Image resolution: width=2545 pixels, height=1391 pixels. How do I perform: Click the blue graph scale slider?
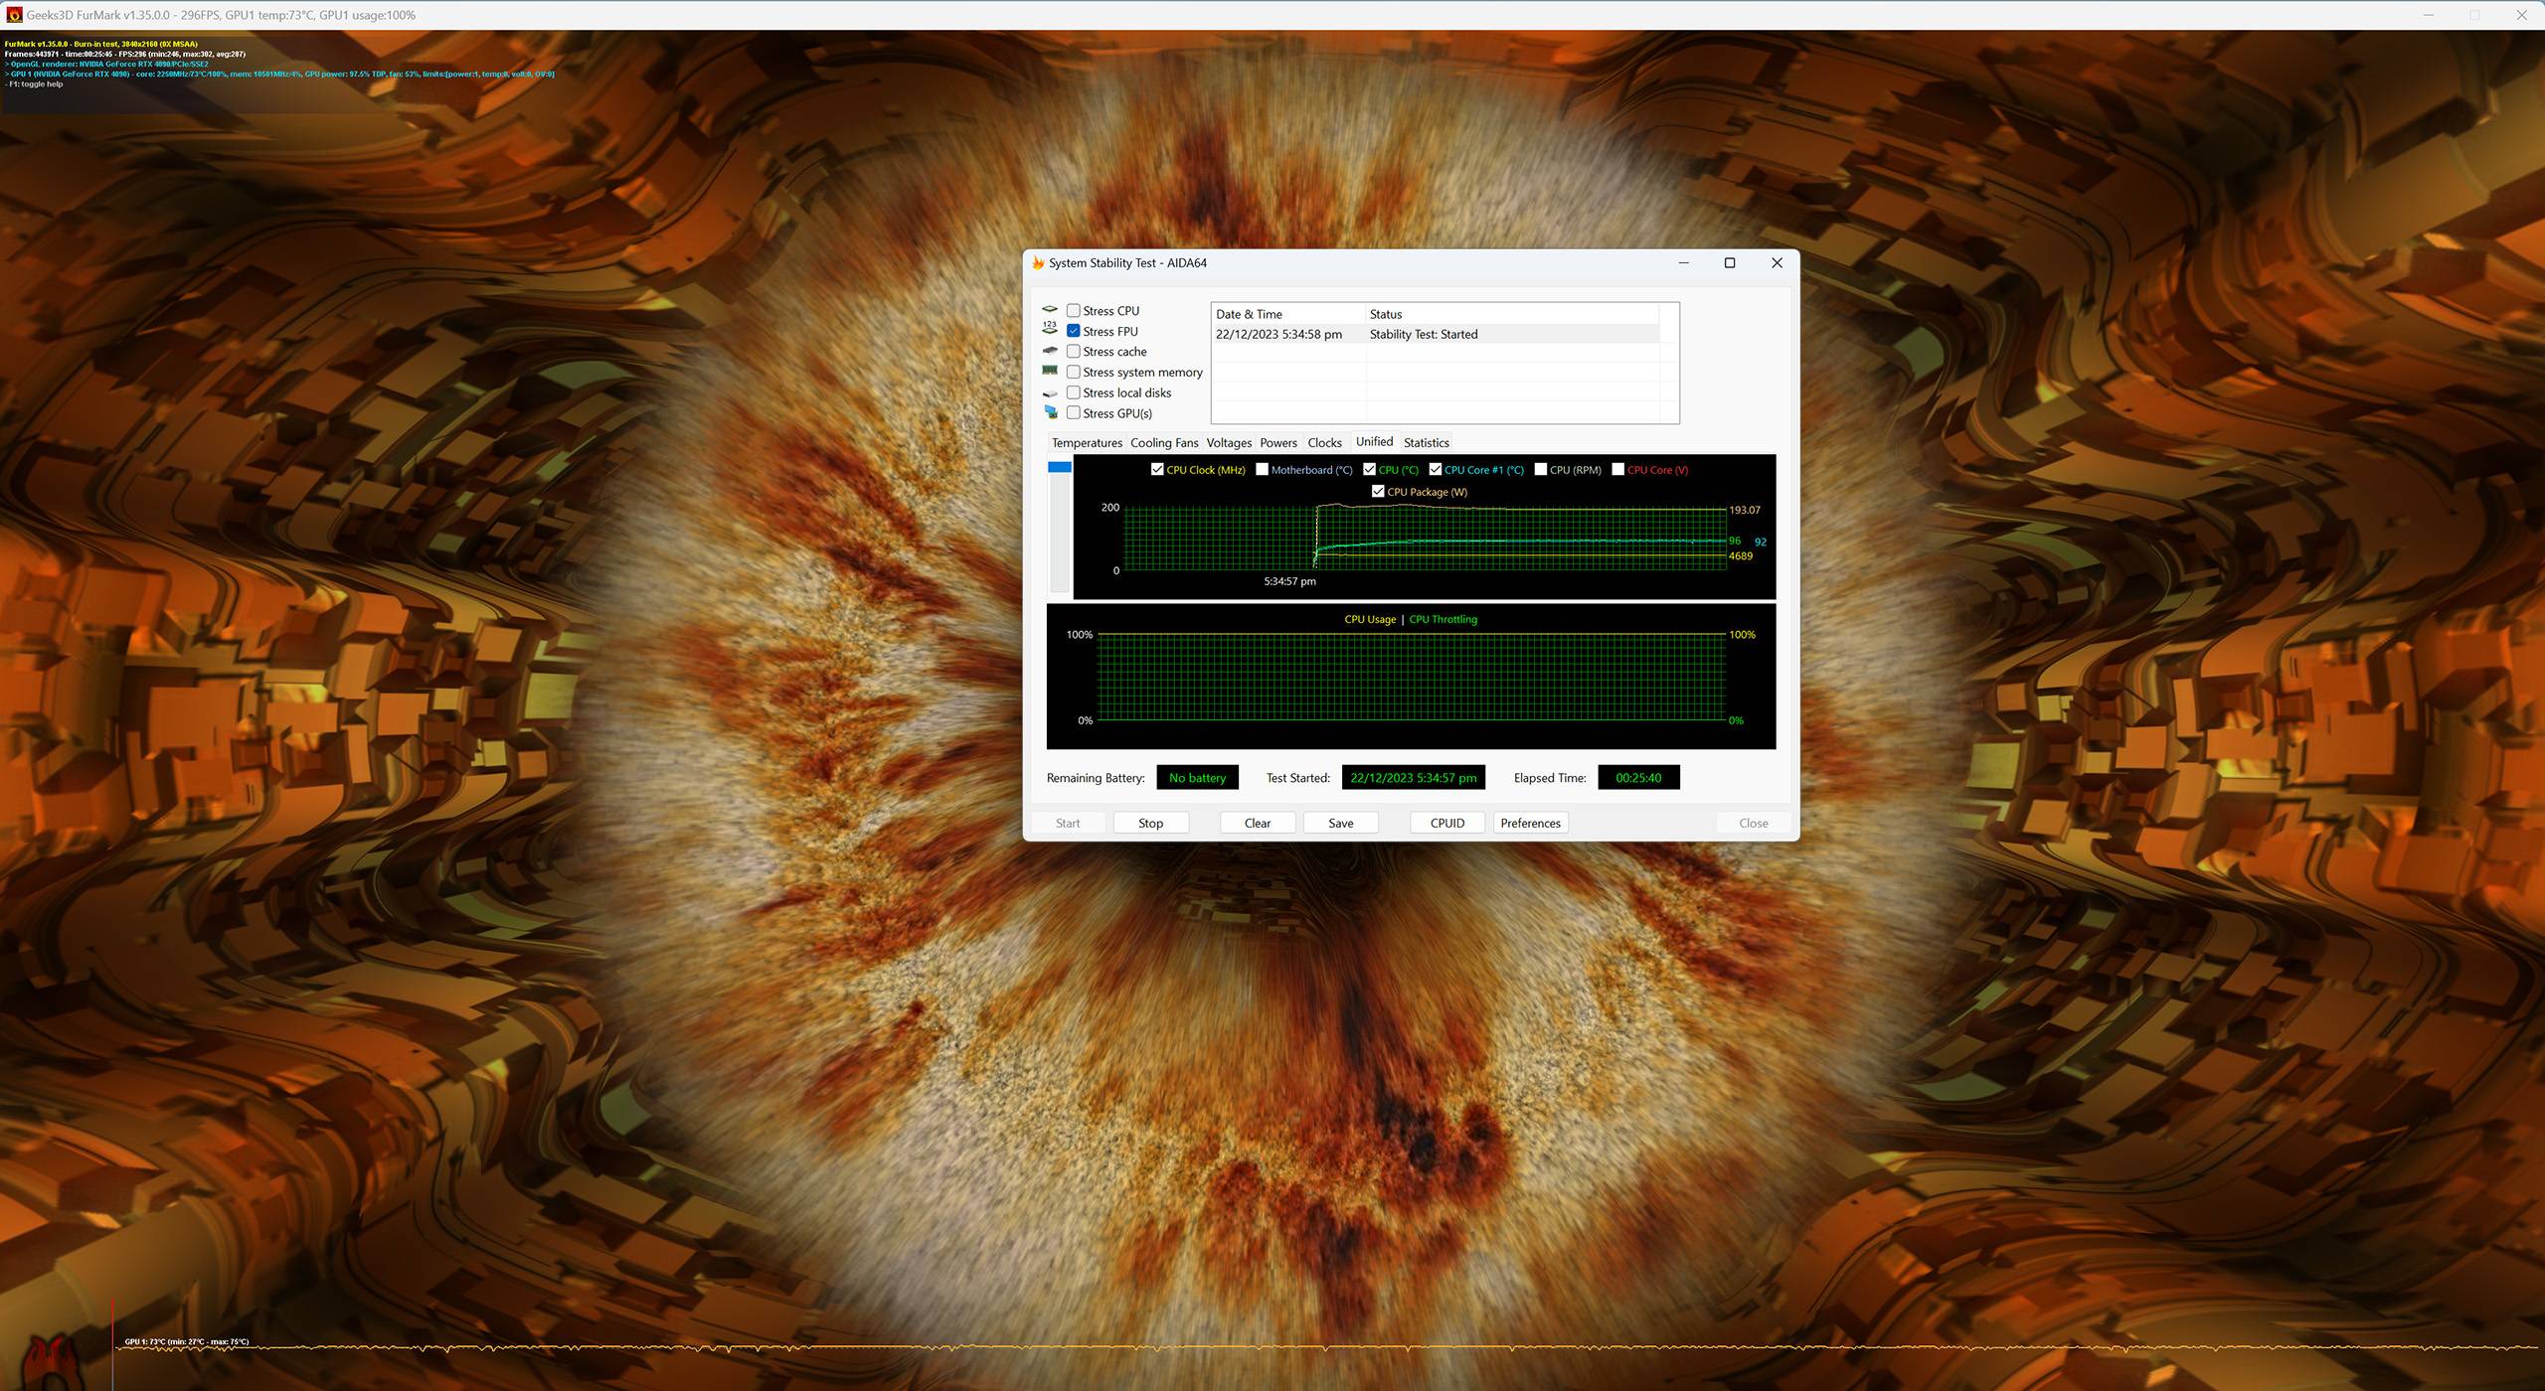(x=1060, y=467)
